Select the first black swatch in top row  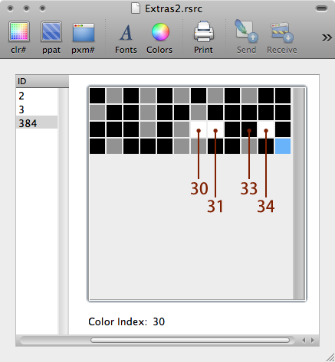click(x=97, y=96)
